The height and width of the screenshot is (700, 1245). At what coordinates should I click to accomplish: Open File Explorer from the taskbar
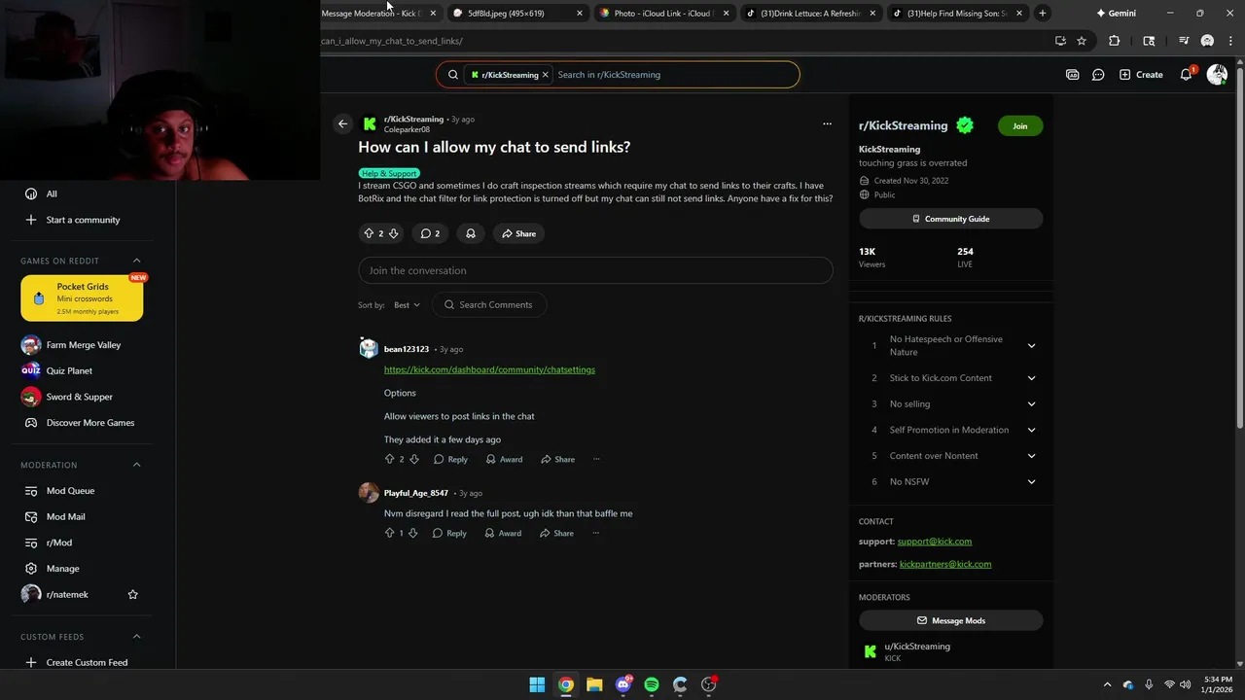(x=594, y=684)
